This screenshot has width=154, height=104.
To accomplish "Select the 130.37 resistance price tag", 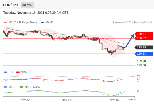I will point(144,38).
